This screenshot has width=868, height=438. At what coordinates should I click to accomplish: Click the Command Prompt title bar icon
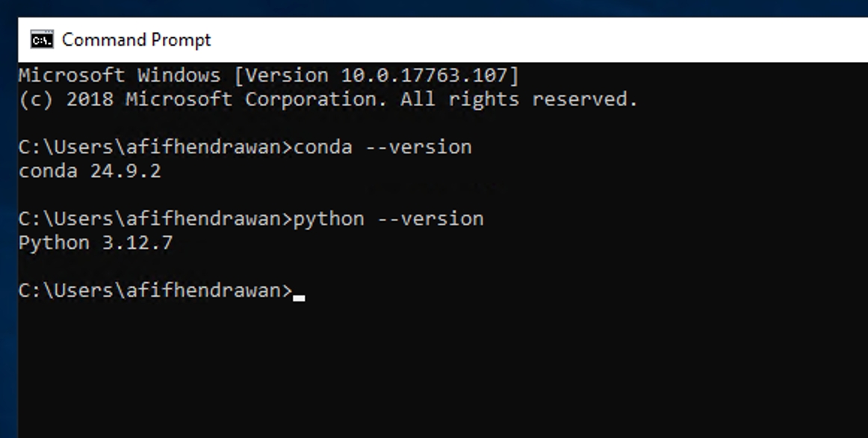click(42, 40)
